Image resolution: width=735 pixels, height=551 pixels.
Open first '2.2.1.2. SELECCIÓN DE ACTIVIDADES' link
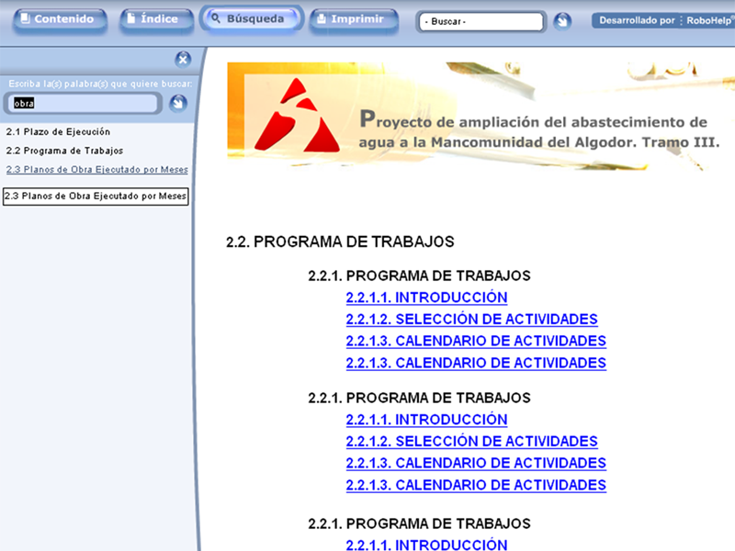(x=471, y=319)
